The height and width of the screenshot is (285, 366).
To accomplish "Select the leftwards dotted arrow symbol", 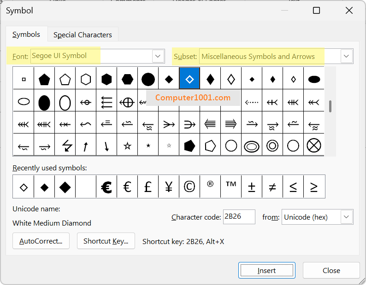I will tap(252, 102).
